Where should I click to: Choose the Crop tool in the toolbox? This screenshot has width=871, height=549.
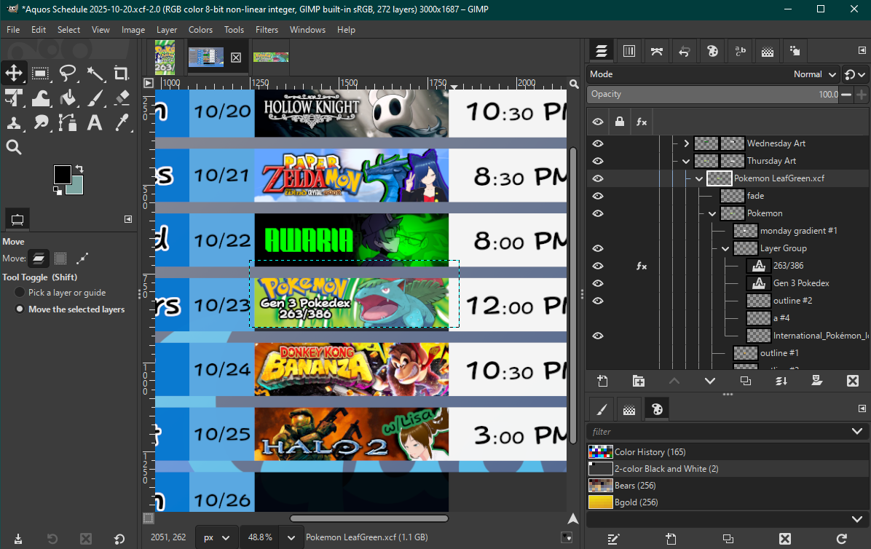(122, 73)
